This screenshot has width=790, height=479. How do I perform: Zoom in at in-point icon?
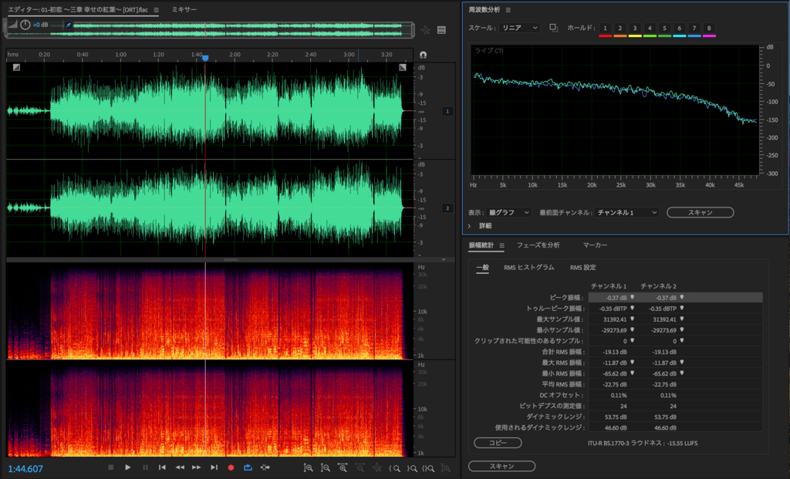coord(394,468)
